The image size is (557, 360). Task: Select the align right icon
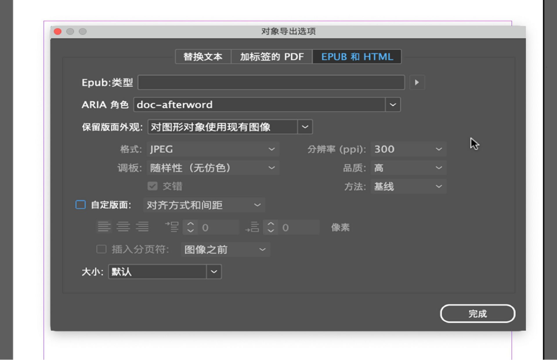pos(142,227)
